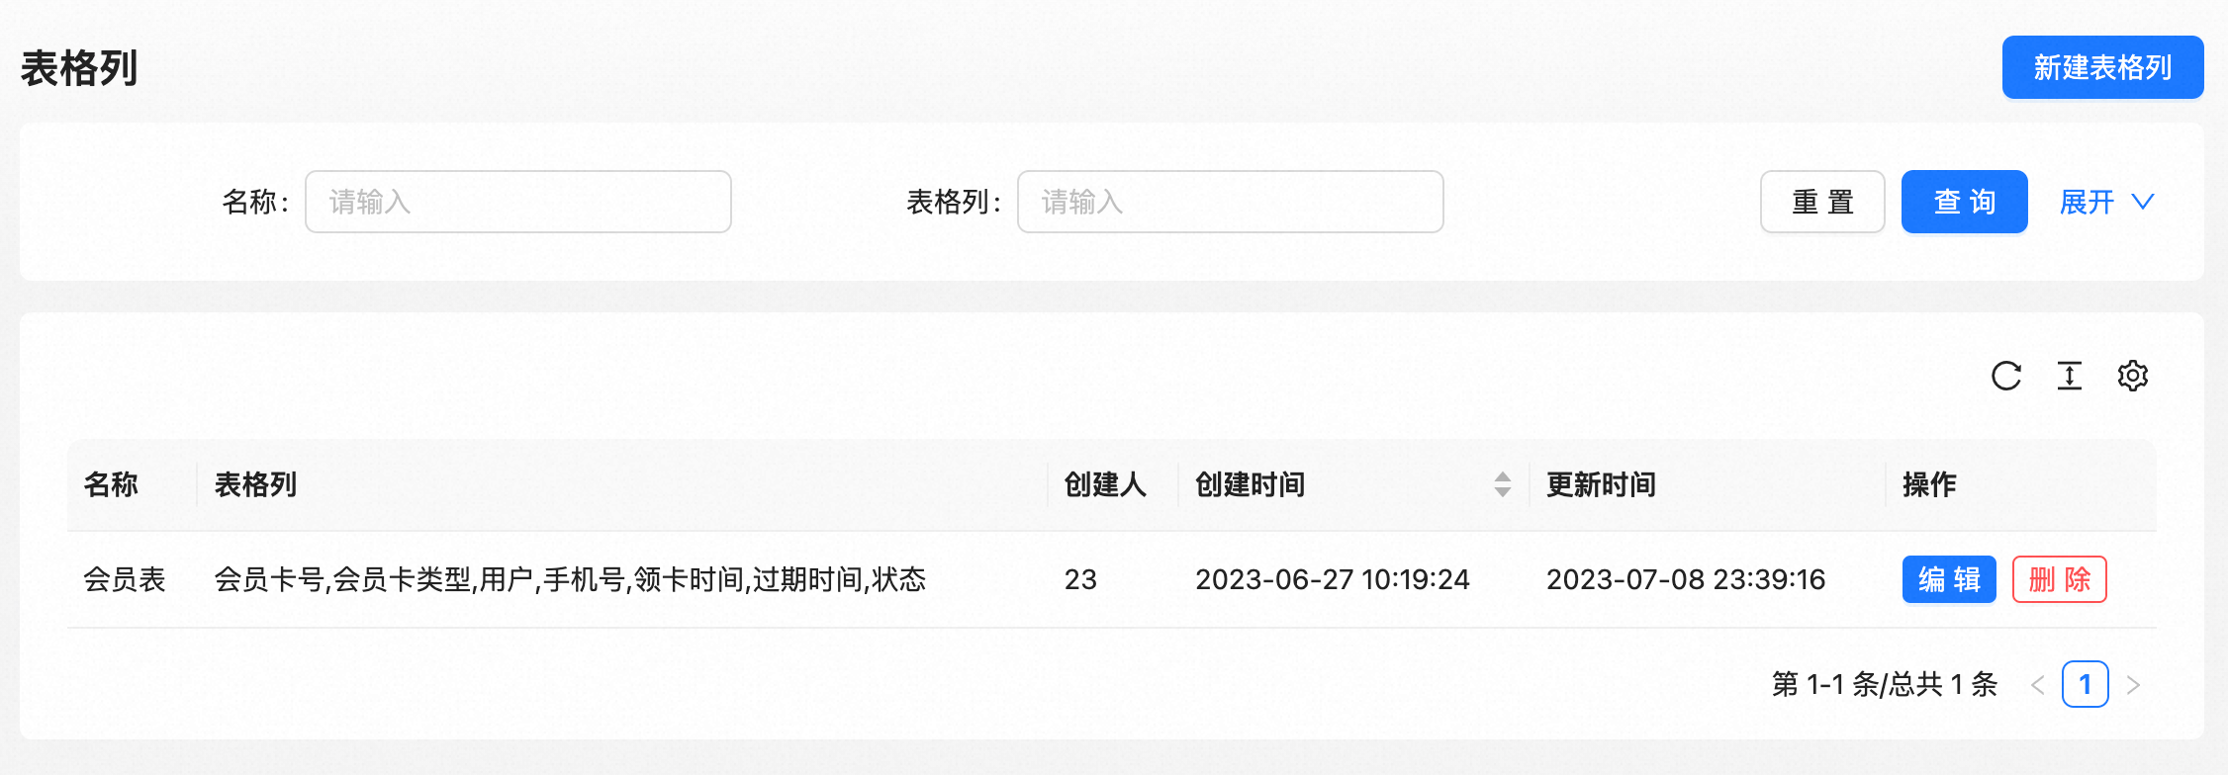
Task: Open the column settings gear icon
Action: (2132, 376)
